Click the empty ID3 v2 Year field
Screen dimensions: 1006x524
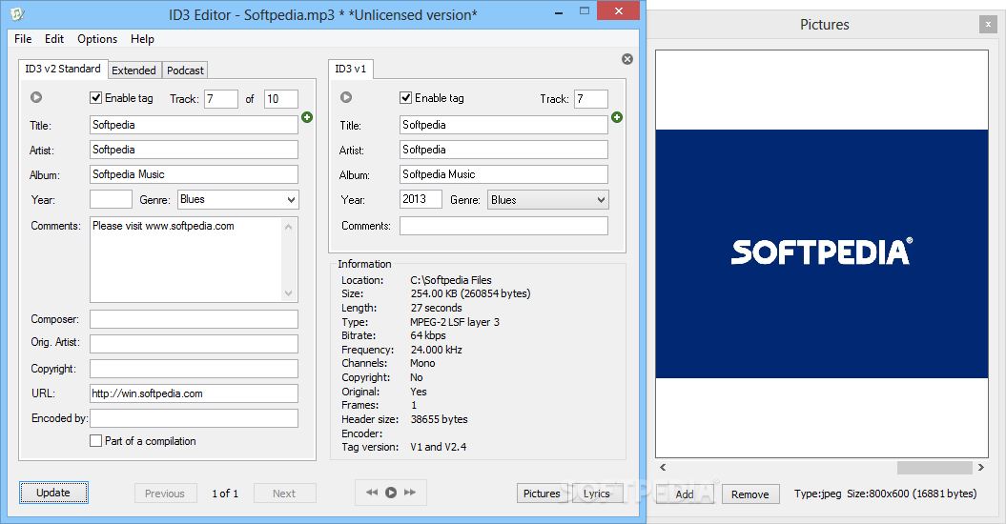tap(111, 199)
